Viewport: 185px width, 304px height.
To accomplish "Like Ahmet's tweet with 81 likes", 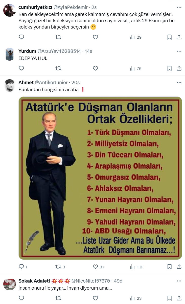I will (x=98, y=267).
